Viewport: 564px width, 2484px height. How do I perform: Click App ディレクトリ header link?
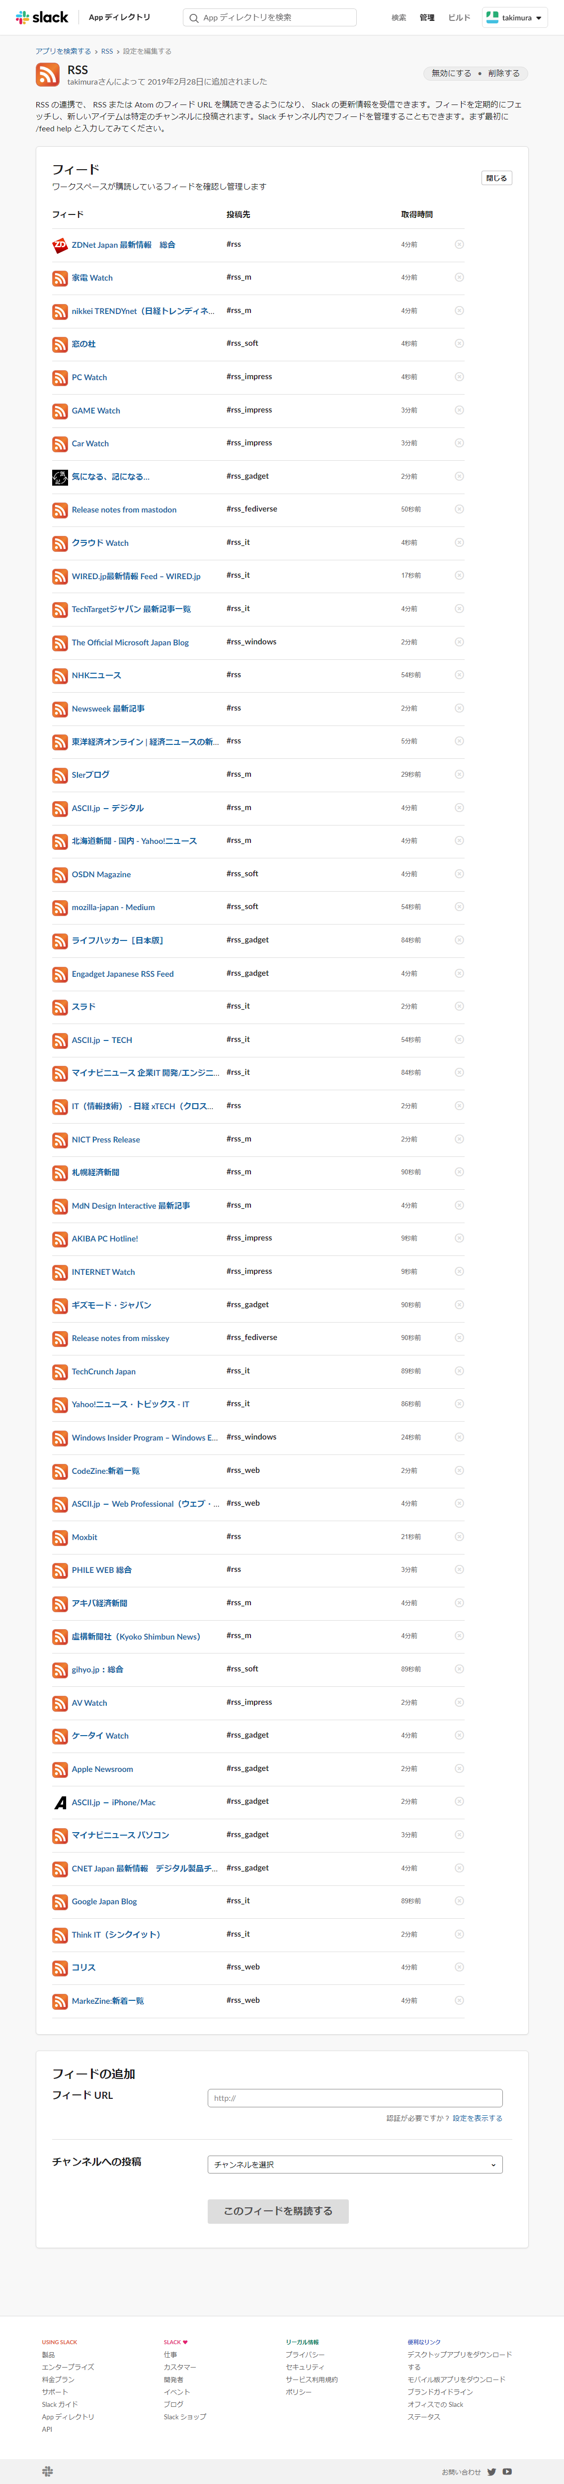point(119,17)
